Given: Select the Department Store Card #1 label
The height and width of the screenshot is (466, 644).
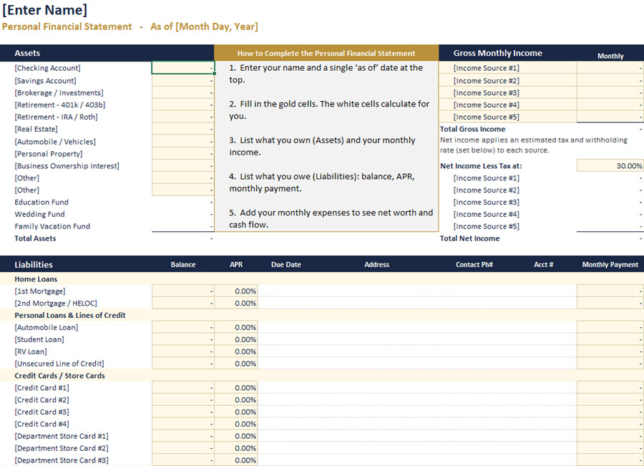Looking at the screenshot, I should (x=62, y=436).
